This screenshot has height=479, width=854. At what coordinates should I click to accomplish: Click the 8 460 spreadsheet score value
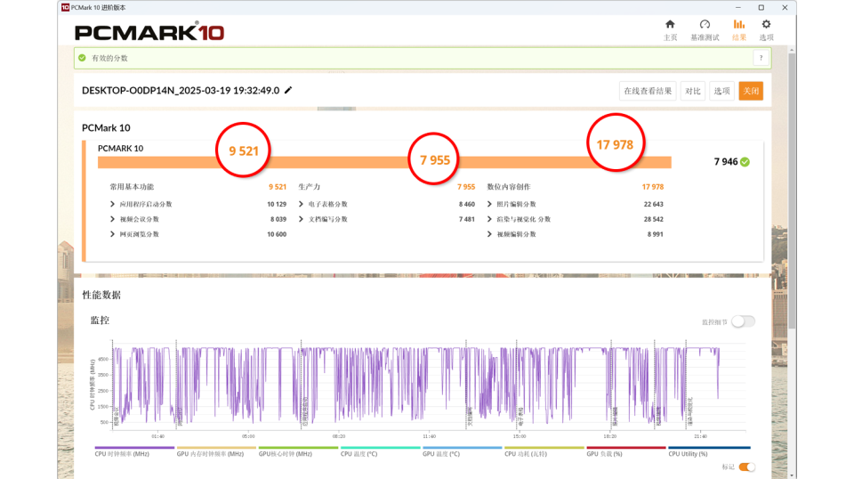[x=467, y=204]
